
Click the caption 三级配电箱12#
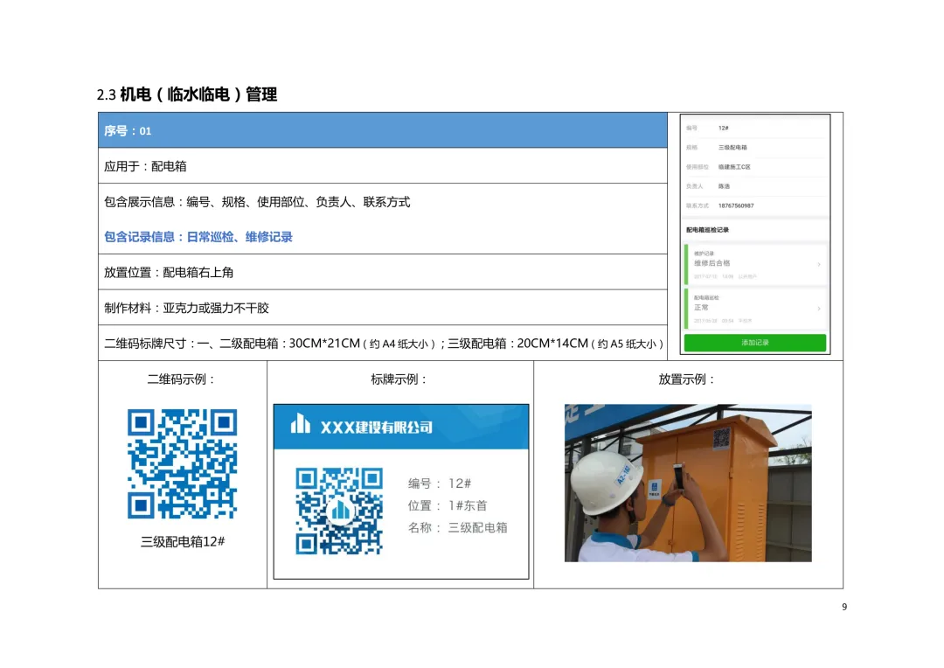point(183,541)
